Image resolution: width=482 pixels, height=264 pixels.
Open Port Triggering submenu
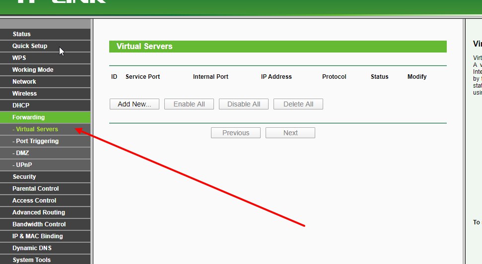(x=45, y=141)
